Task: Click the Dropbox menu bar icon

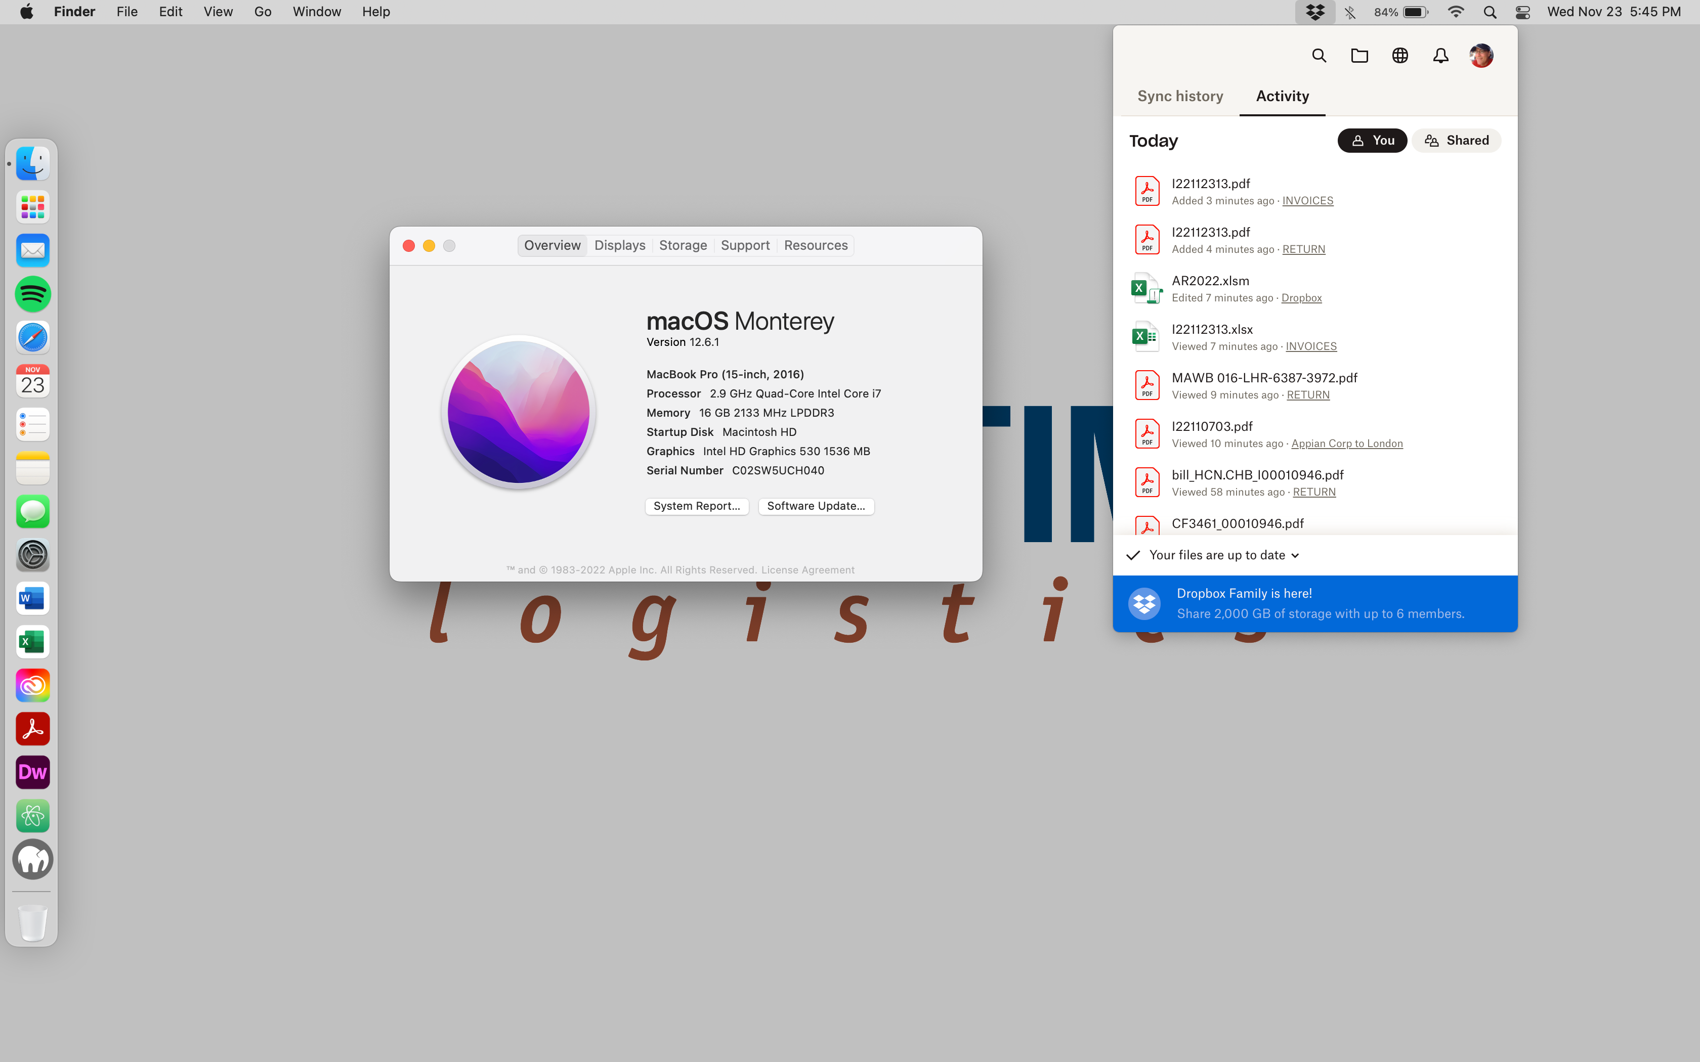Action: point(1315,11)
